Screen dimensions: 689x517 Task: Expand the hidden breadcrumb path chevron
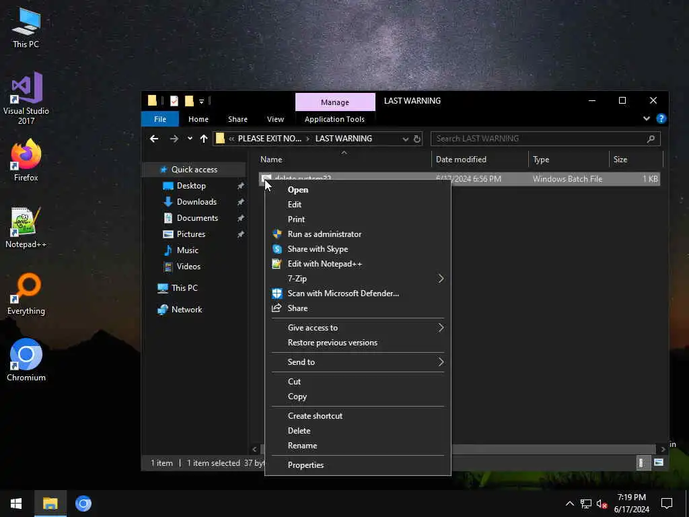click(231, 139)
